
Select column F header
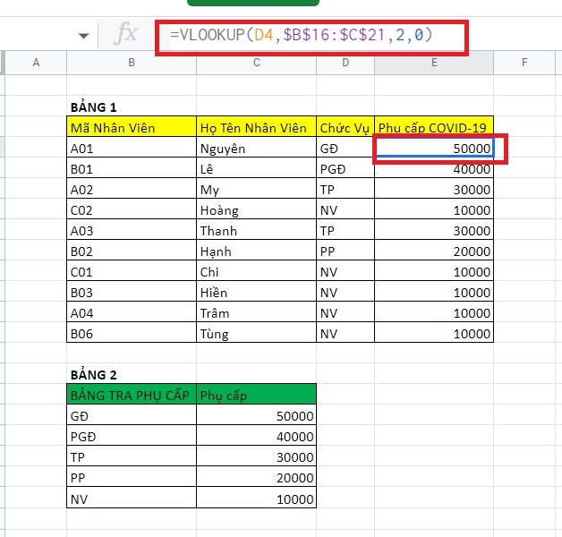(524, 63)
